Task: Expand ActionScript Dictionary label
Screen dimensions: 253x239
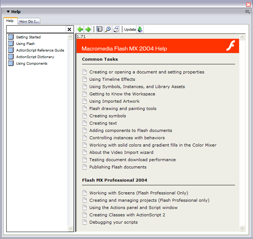Action: coord(35,57)
